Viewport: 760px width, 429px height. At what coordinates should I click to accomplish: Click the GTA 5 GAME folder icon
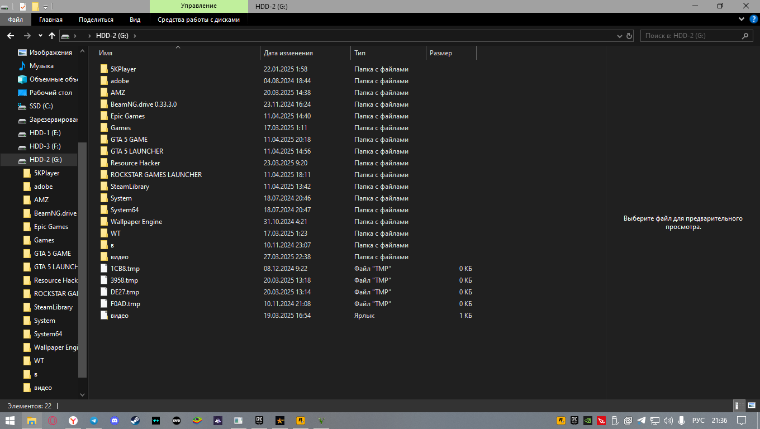(103, 140)
